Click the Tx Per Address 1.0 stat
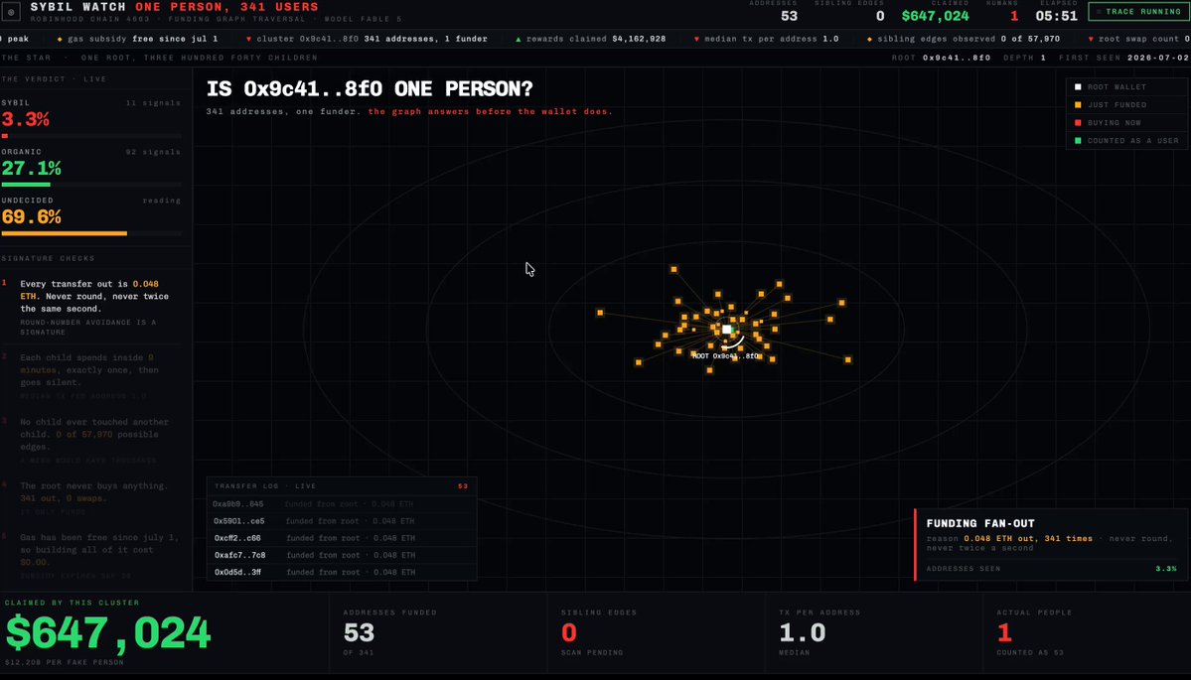1191x680 pixels. [x=803, y=633]
